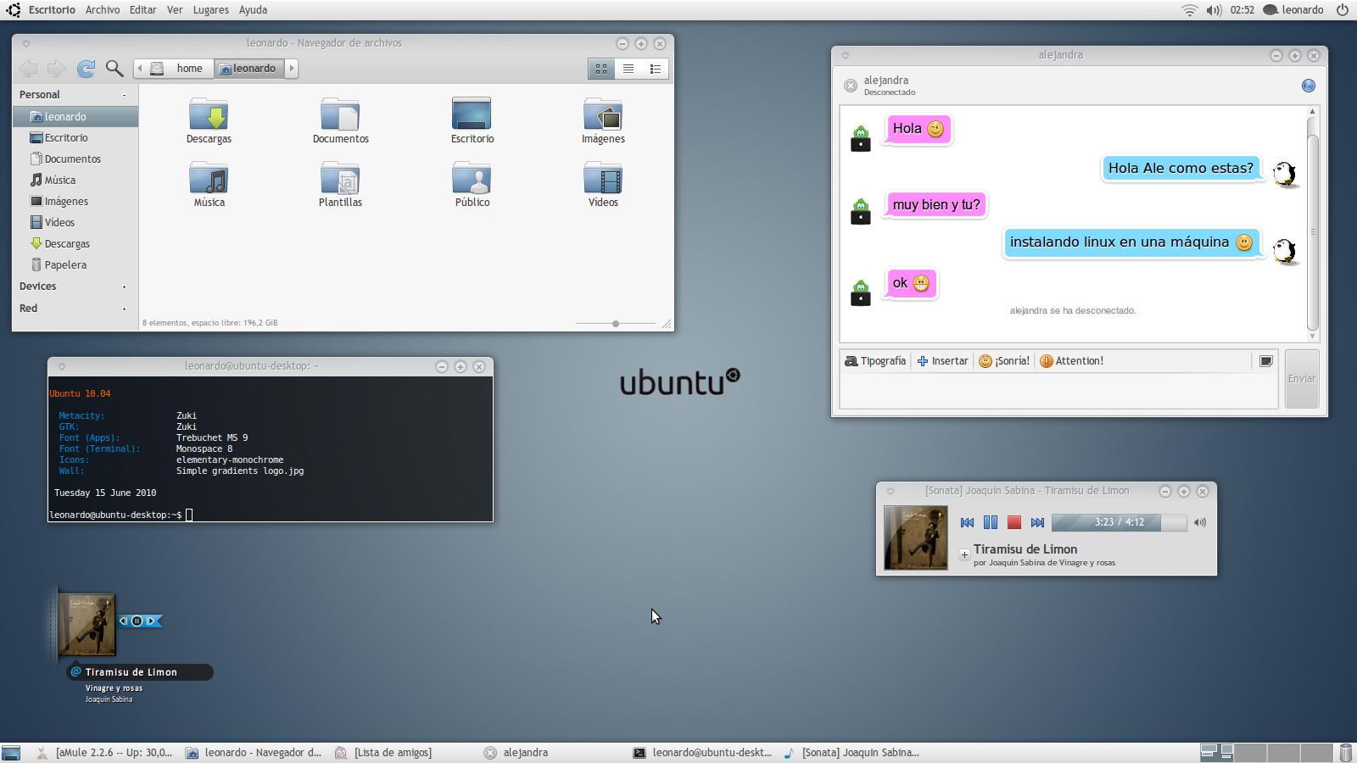
Task: Pause from the desktop music widget
Action: (x=137, y=621)
